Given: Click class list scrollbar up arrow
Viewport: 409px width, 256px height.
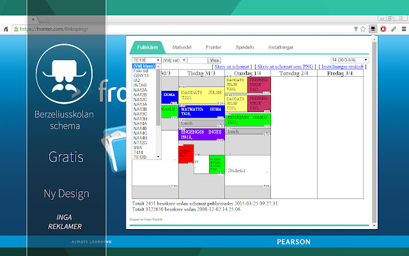Looking at the screenshot, I should click(x=158, y=67).
